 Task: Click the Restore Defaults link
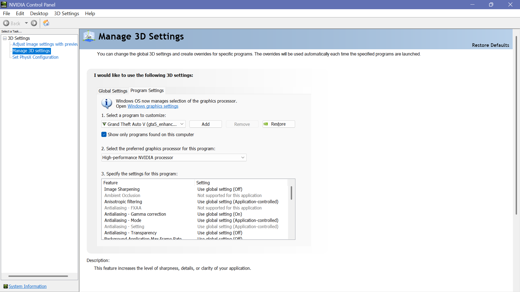click(490, 45)
